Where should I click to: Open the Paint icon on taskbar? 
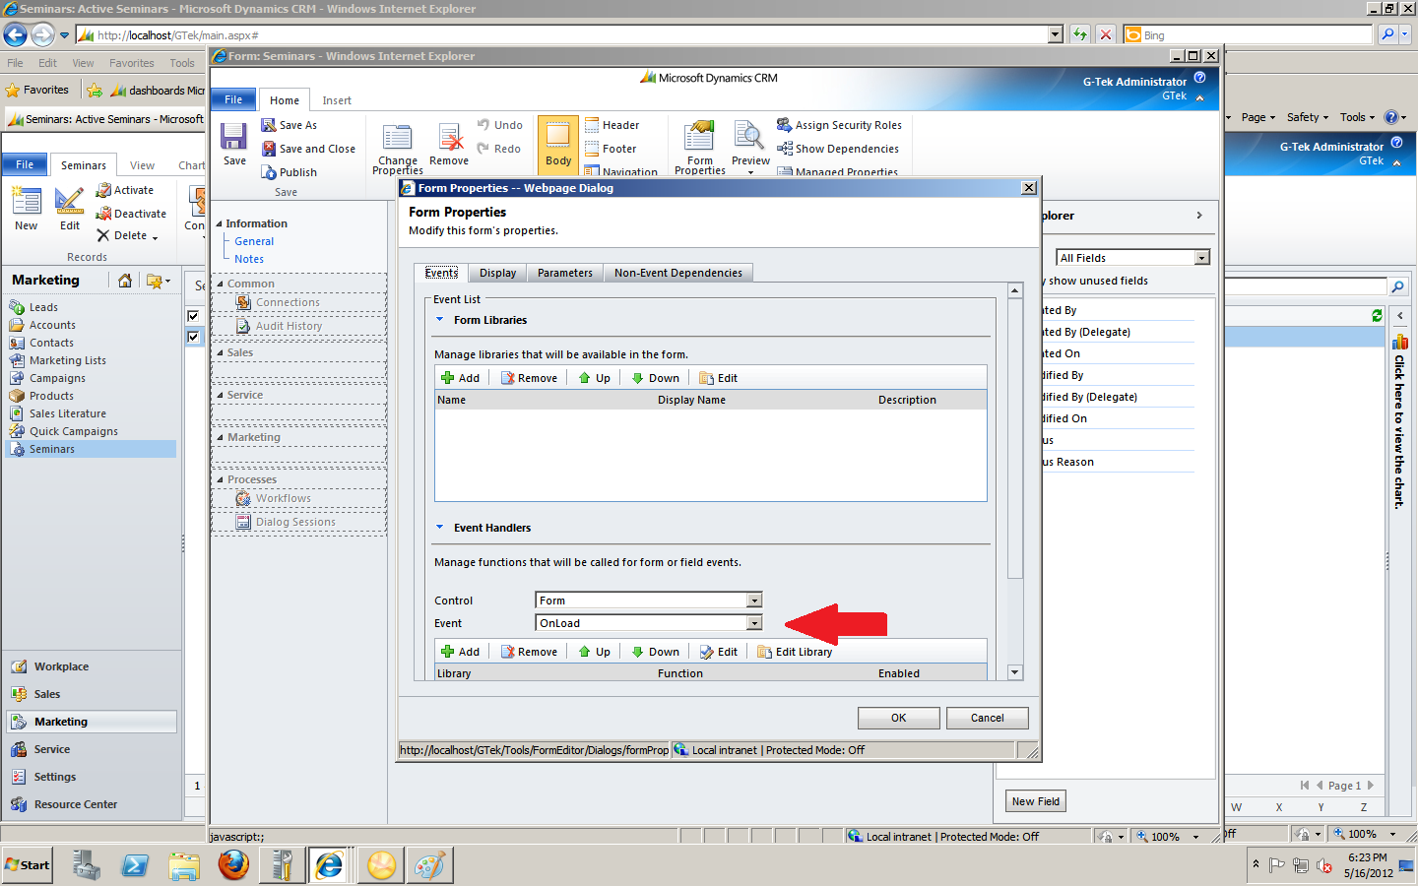click(428, 865)
